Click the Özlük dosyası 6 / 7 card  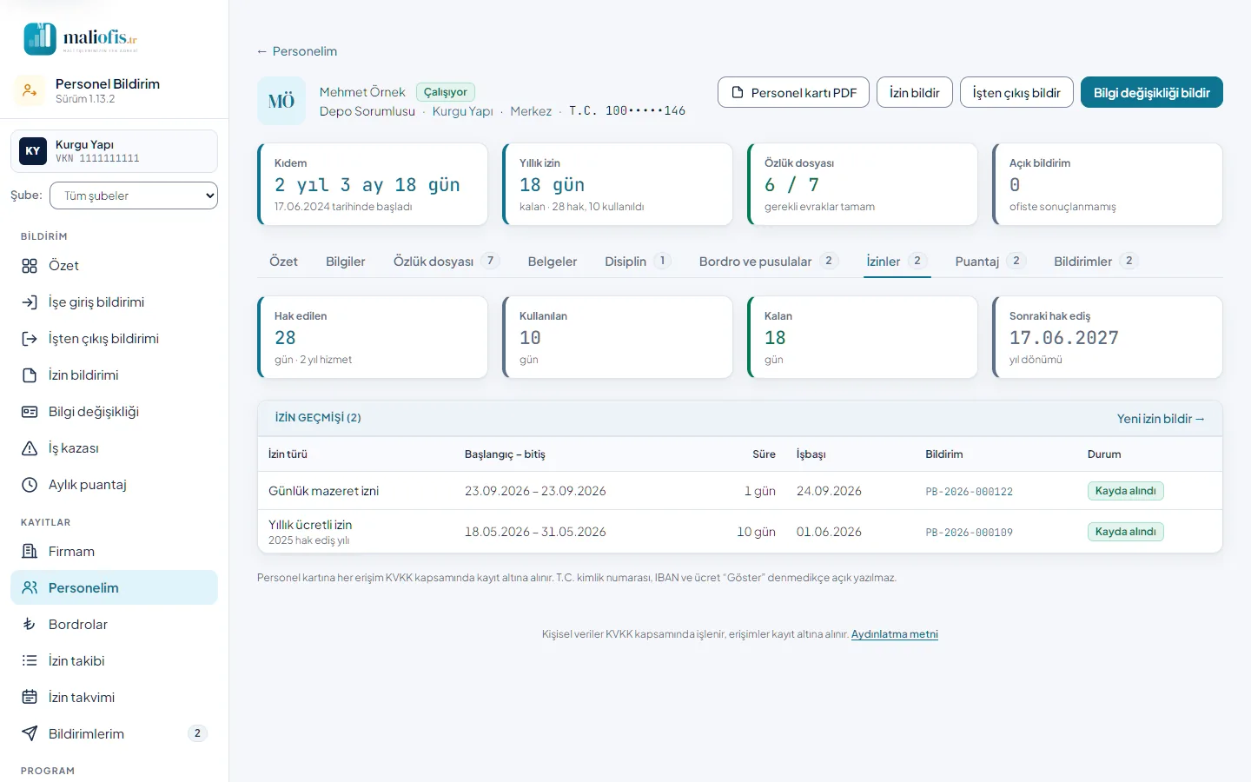pyautogui.click(x=863, y=184)
